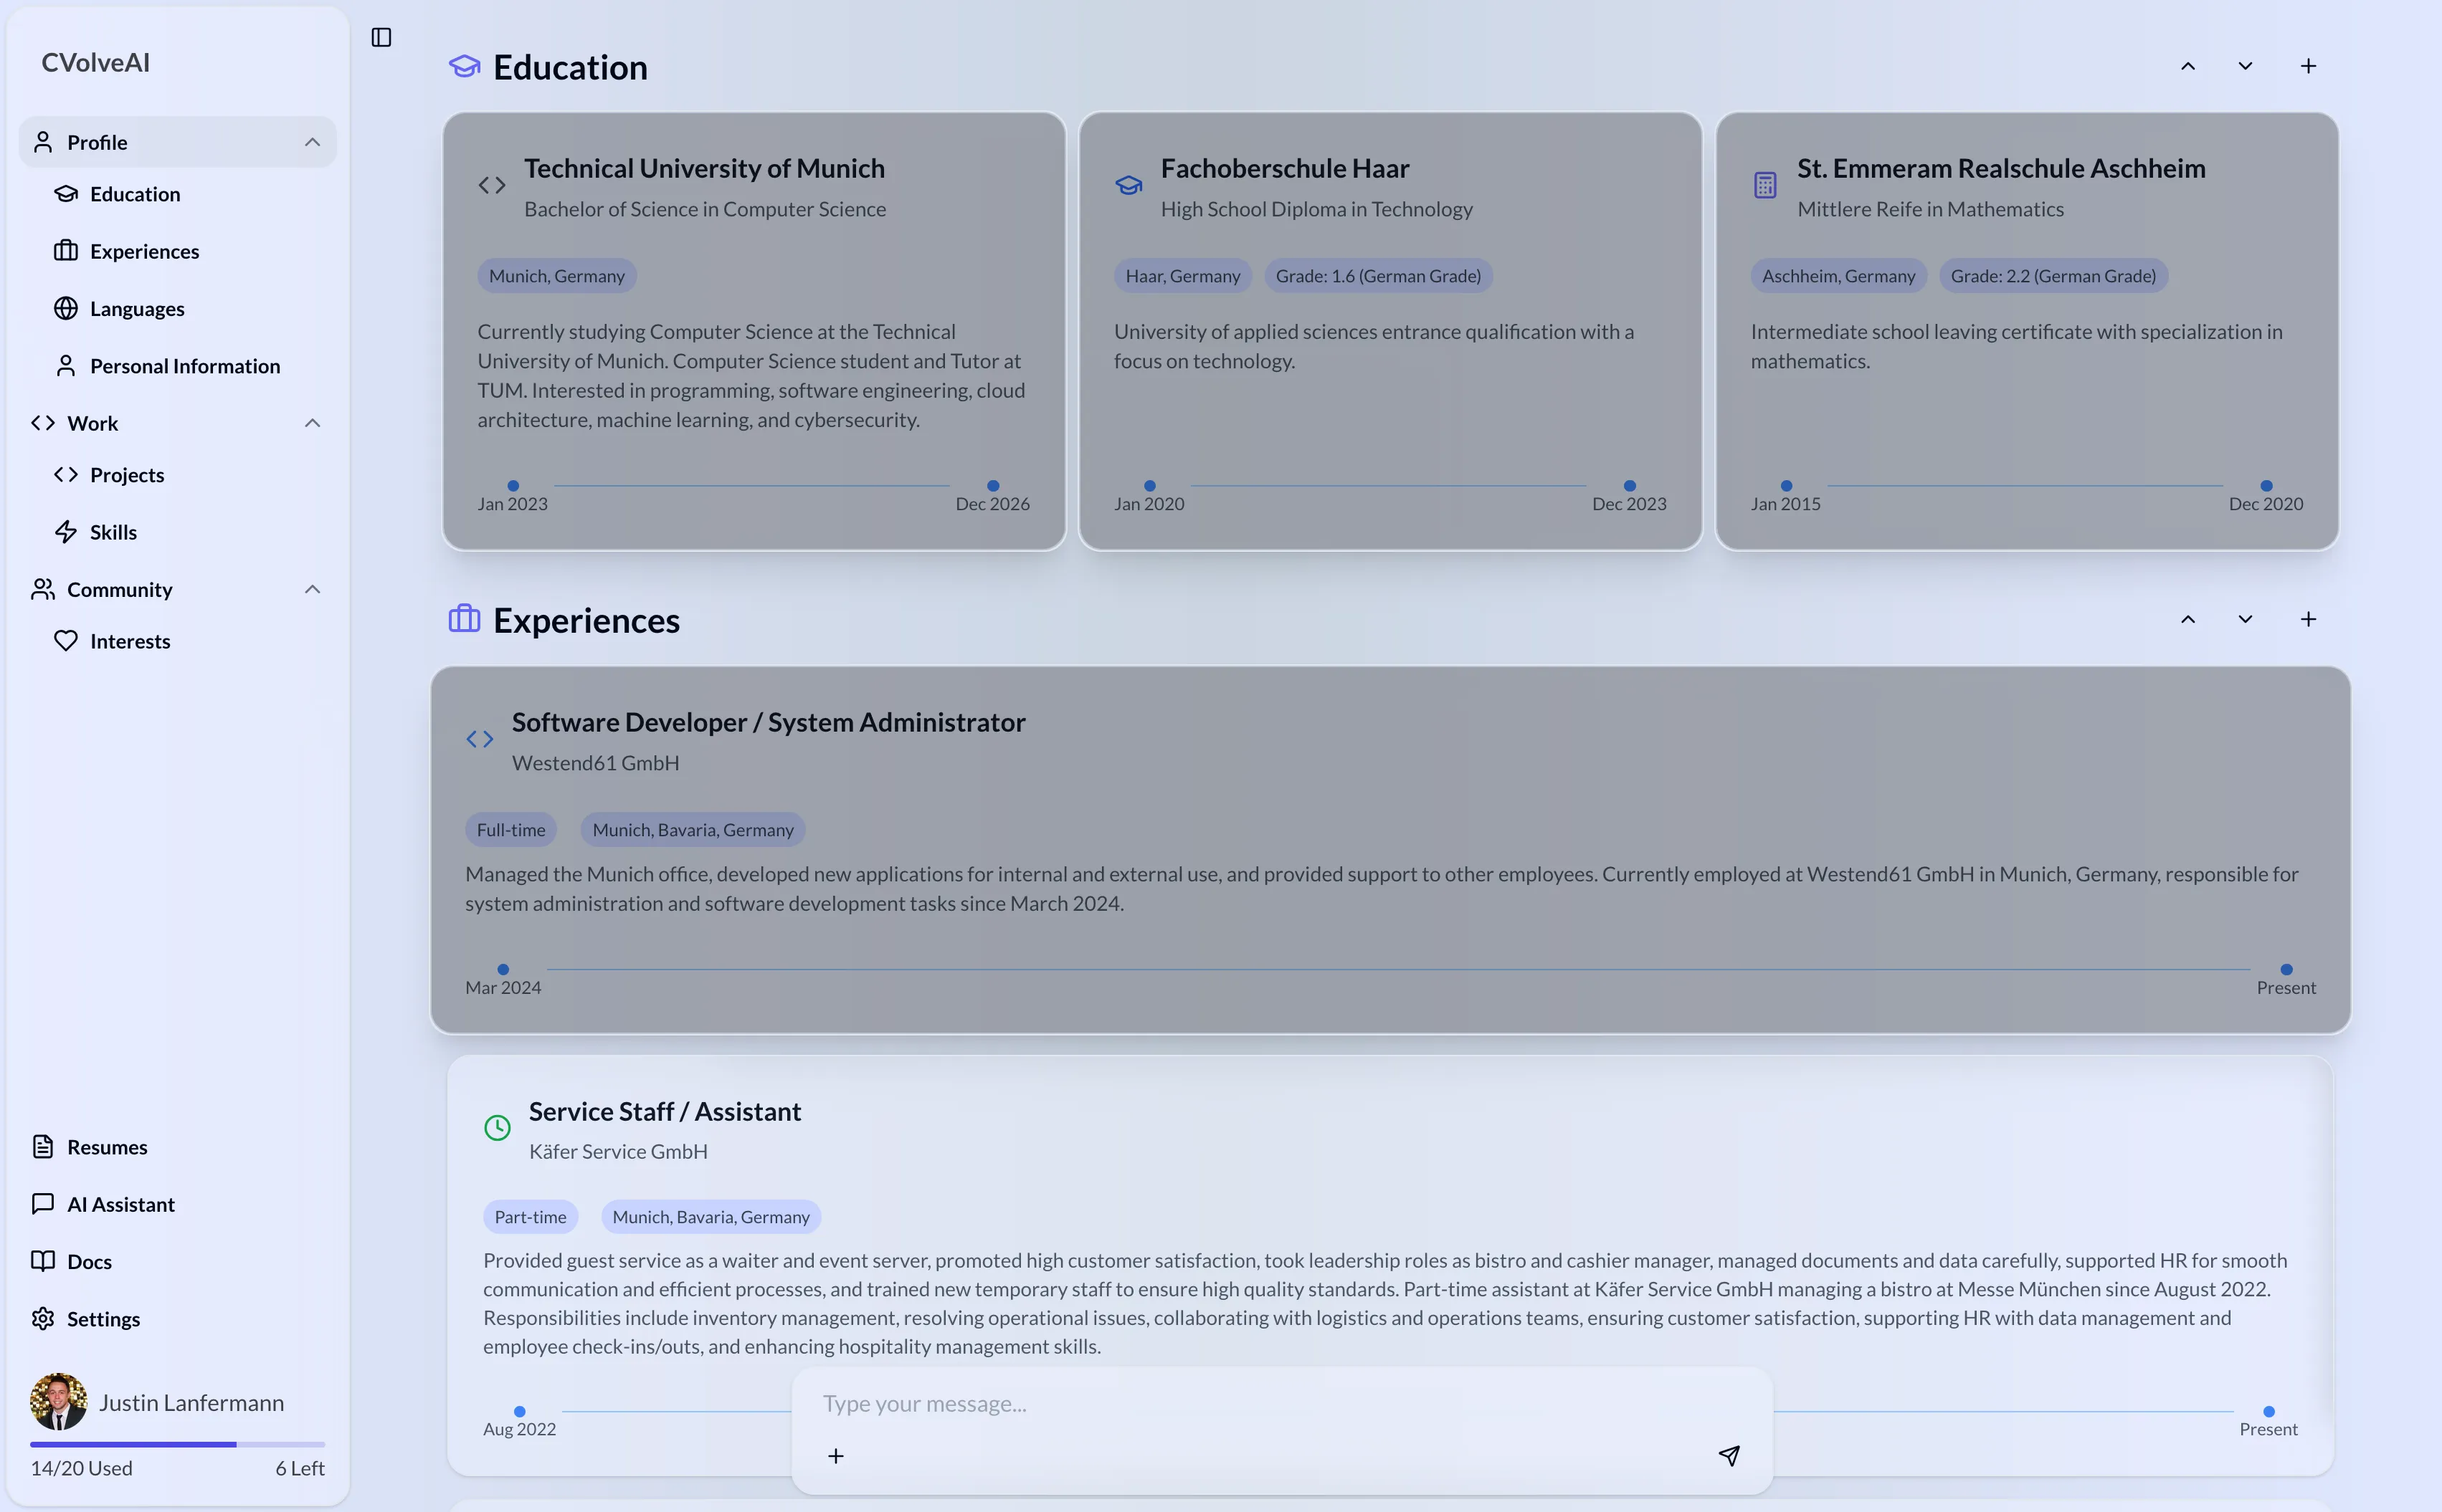Click the 14/20 usage progress bar
This screenshot has height=1512, width=2442.
coord(176,1443)
